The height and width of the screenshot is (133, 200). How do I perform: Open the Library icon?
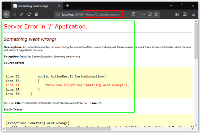pyautogui.click(x=177, y=14)
